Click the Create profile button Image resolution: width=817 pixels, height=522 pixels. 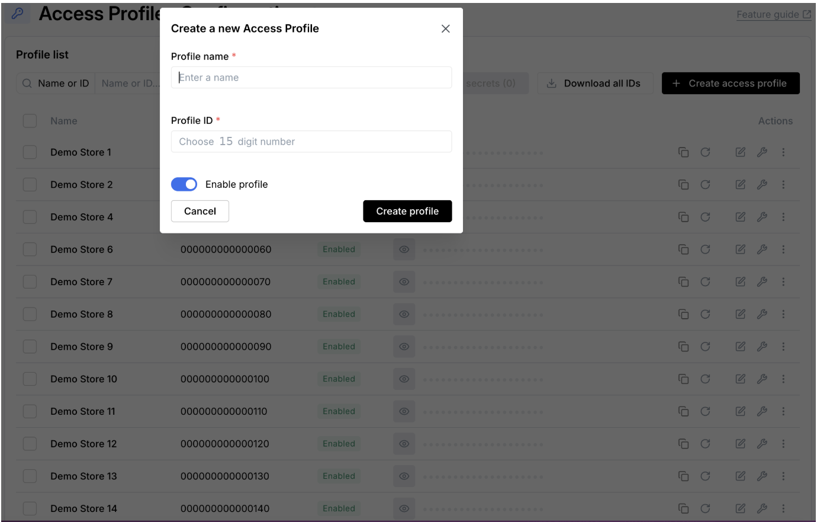pos(407,212)
